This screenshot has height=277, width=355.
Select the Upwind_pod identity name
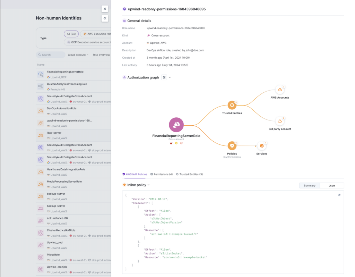(54, 243)
